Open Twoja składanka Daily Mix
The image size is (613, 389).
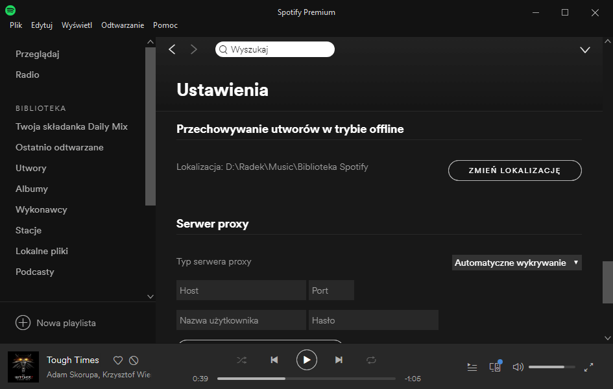click(x=71, y=126)
